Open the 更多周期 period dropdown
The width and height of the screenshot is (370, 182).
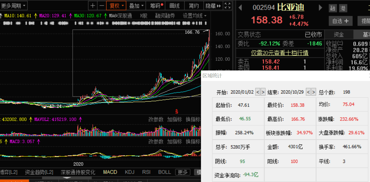(13, 5)
